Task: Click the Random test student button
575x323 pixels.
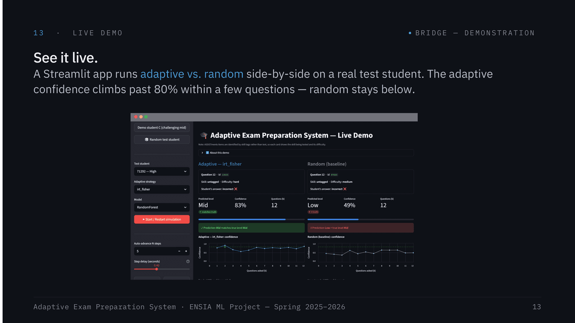Action: (x=162, y=140)
